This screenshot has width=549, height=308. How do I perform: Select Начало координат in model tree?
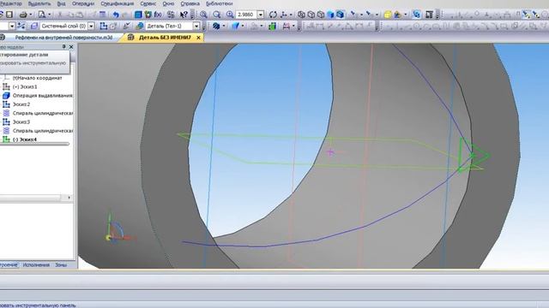(37, 78)
